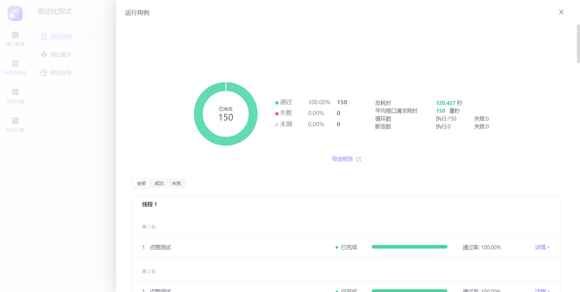Click the 导出报告 link

342,159
